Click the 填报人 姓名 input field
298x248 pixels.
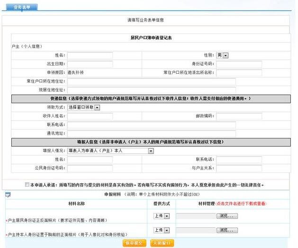pos(90,160)
